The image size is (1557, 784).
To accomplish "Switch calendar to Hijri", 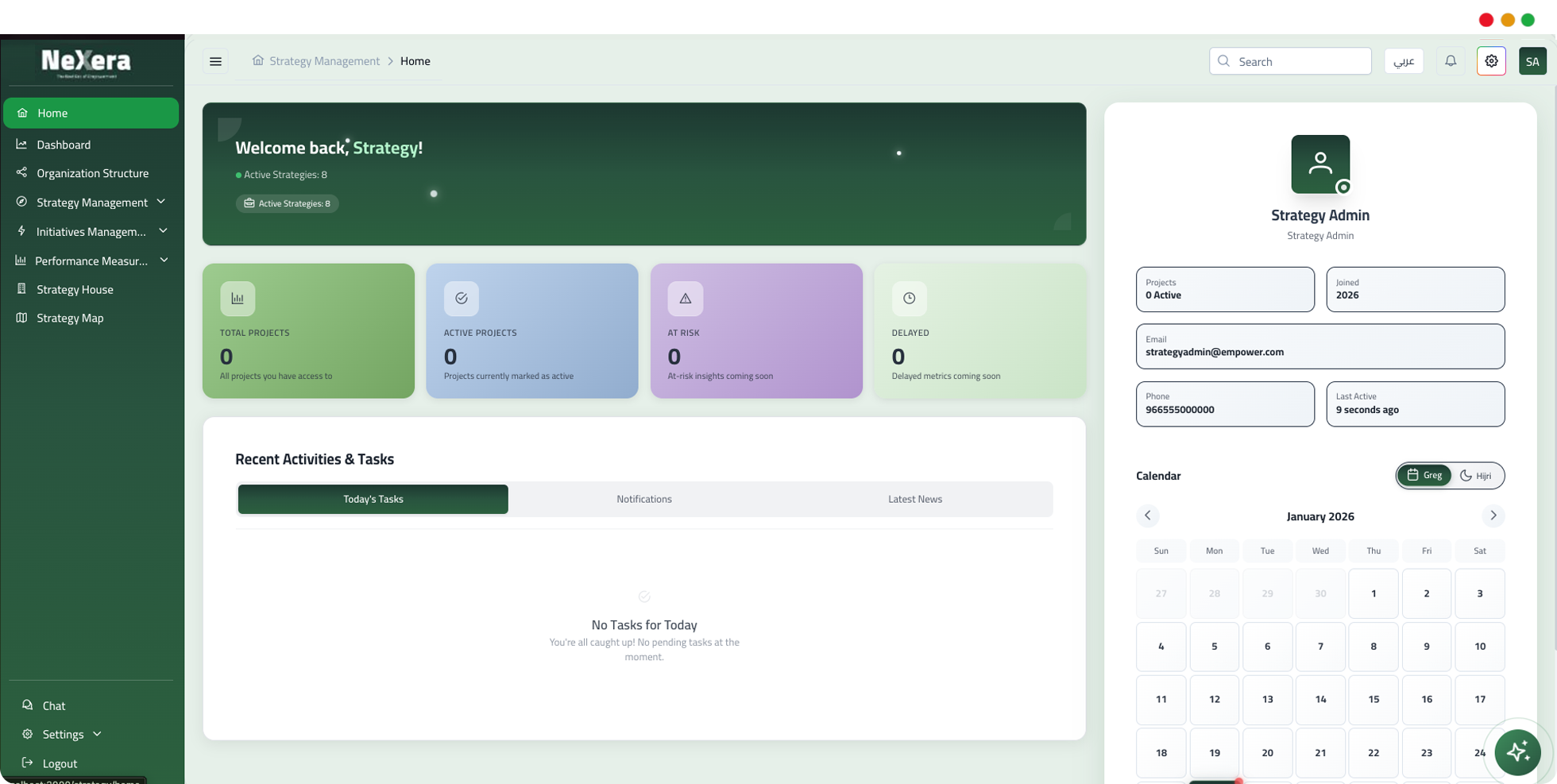I will point(1476,476).
